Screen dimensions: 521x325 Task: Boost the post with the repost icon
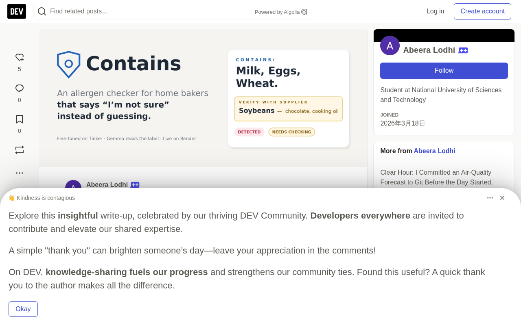[20, 150]
